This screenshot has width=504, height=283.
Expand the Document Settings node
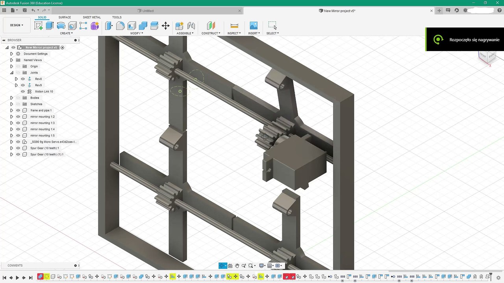click(11, 54)
